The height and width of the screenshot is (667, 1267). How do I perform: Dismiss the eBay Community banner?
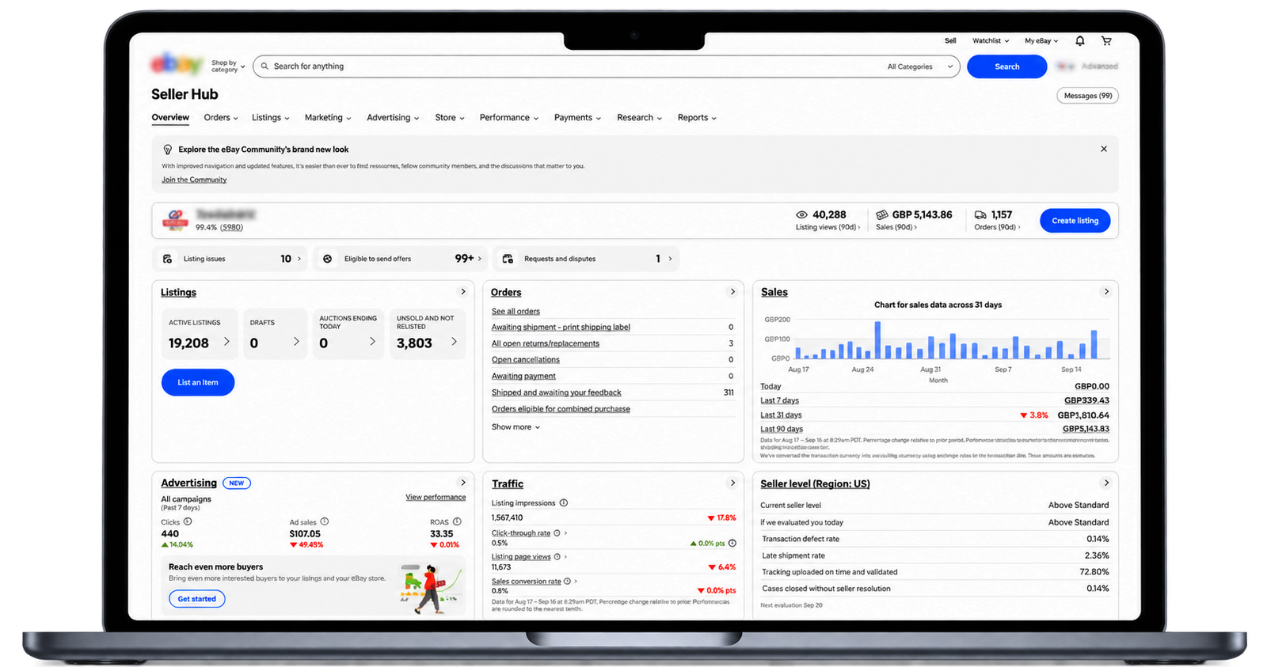tap(1104, 149)
